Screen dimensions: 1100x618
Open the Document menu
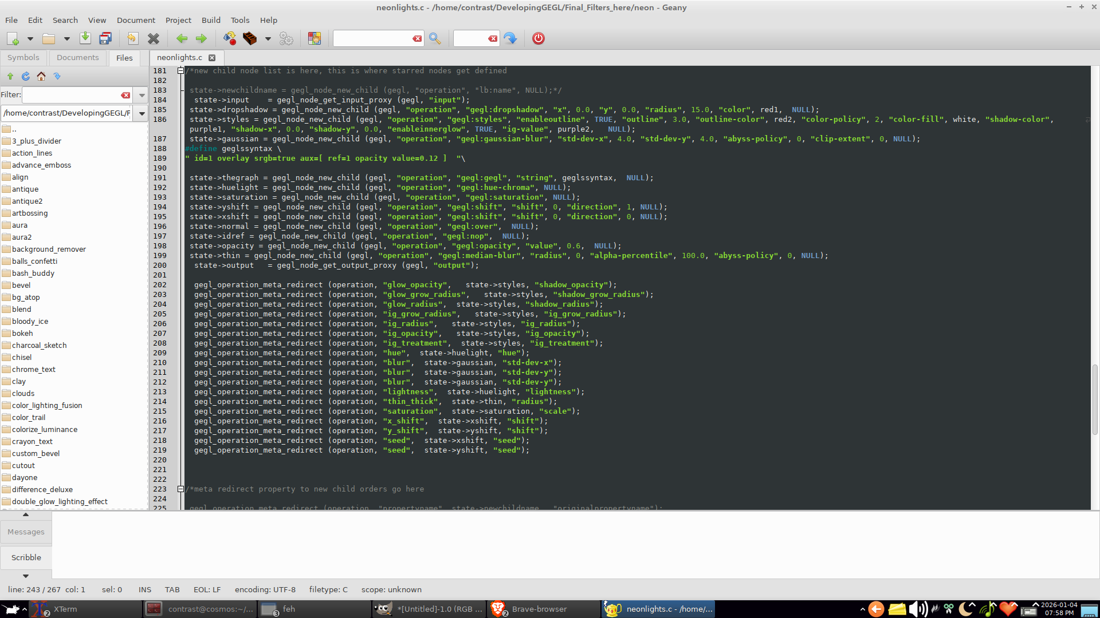click(x=136, y=20)
